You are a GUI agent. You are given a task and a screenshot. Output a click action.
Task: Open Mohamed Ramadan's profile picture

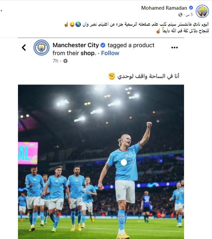point(202,11)
